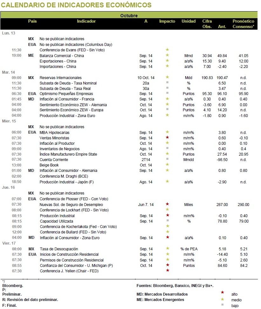Click the Impacto column header
261x309 pixels.
click(167, 21)
